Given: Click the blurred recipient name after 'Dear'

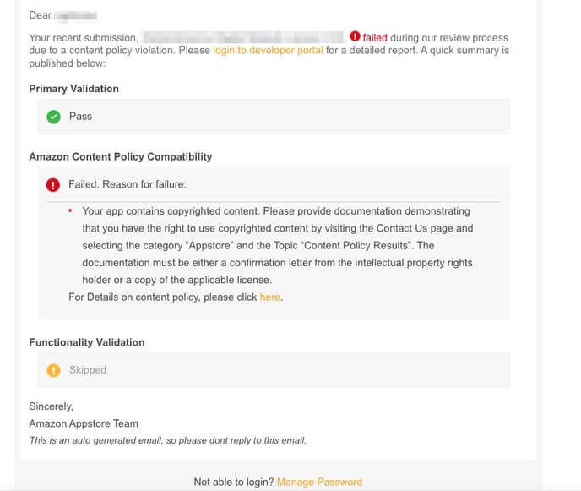Looking at the screenshot, I should (x=76, y=15).
